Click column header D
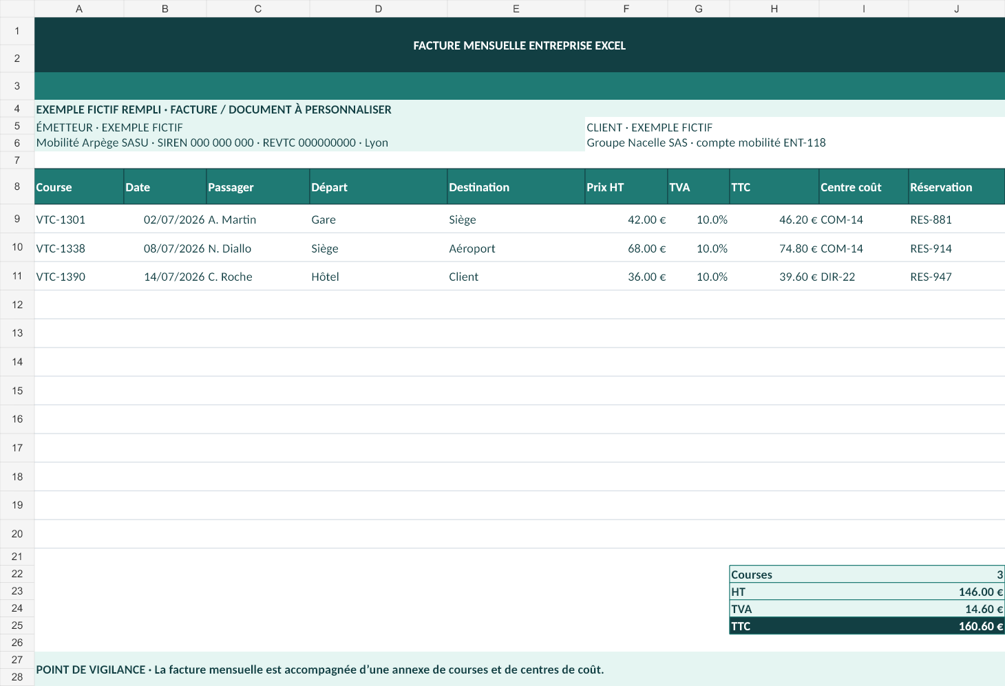1005x686 pixels. pyautogui.click(x=379, y=9)
